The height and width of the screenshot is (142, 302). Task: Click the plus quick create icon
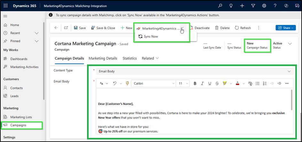tap(242, 6)
